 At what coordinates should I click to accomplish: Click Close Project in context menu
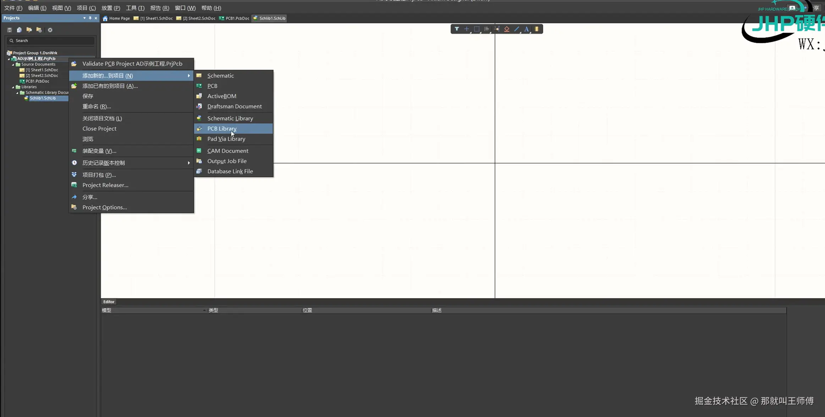(131, 128)
